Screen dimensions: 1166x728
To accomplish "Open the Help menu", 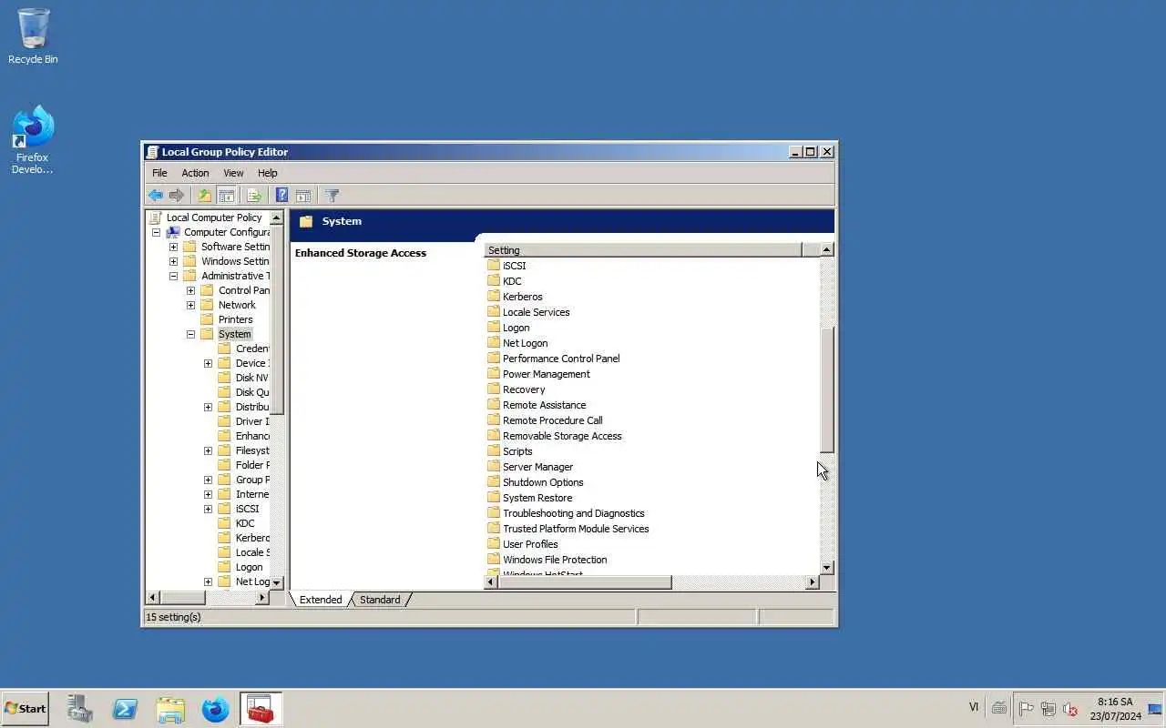I will point(267,173).
